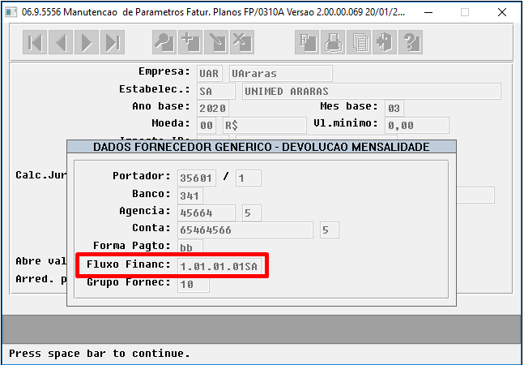Select the UAraras company name field
Image resolution: width=524 pixels, height=365 pixels.
click(281, 74)
